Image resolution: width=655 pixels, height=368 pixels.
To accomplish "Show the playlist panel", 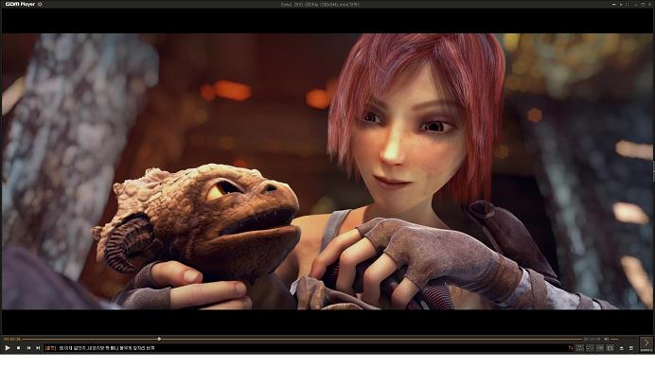I will (x=631, y=348).
